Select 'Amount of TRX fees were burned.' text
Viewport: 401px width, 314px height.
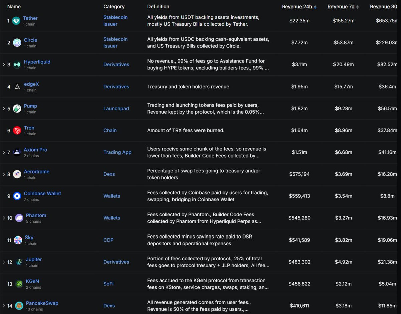[186, 130]
